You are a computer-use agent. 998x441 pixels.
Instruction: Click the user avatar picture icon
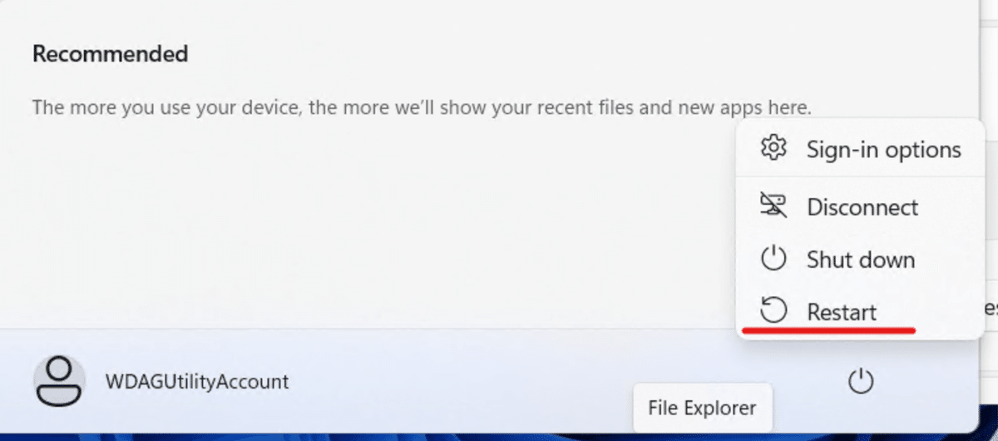tap(59, 382)
